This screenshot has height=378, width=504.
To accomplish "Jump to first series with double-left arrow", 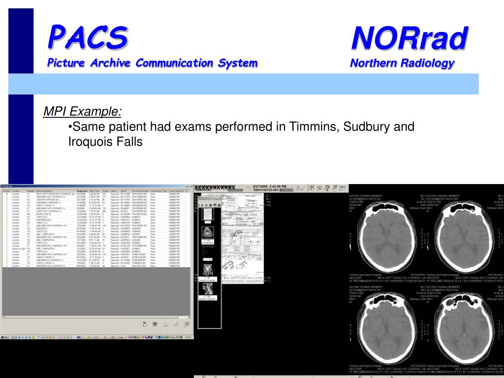I will point(198,205).
